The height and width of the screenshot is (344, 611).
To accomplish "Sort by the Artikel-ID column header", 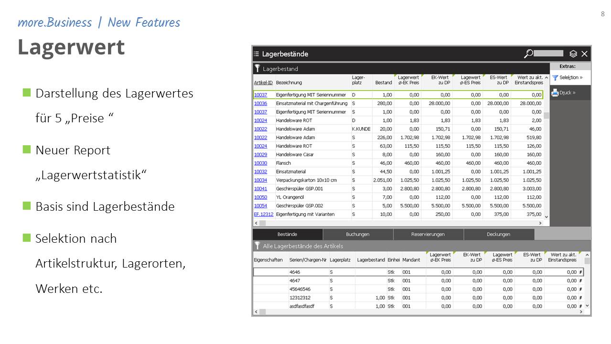I will pyautogui.click(x=263, y=83).
